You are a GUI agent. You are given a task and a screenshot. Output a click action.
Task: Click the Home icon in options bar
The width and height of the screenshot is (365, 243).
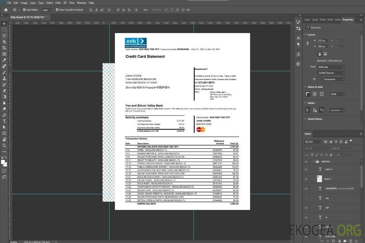tap(6, 10)
